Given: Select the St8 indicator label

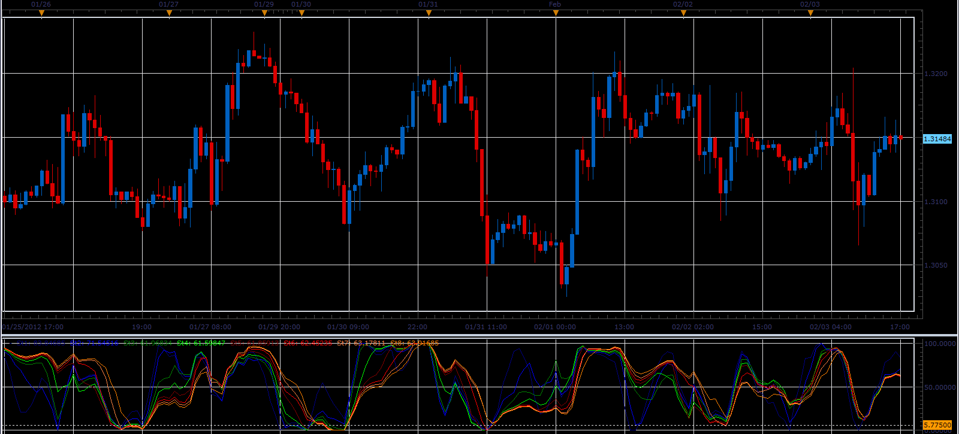Looking at the screenshot, I should coord(414,343).
